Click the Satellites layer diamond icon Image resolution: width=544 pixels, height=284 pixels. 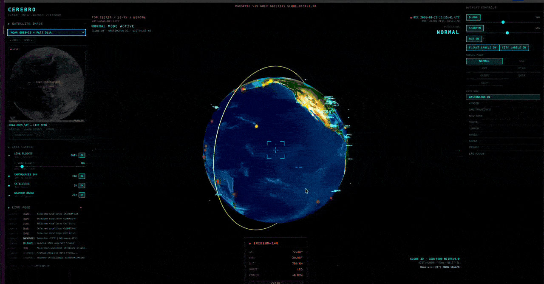9,185
